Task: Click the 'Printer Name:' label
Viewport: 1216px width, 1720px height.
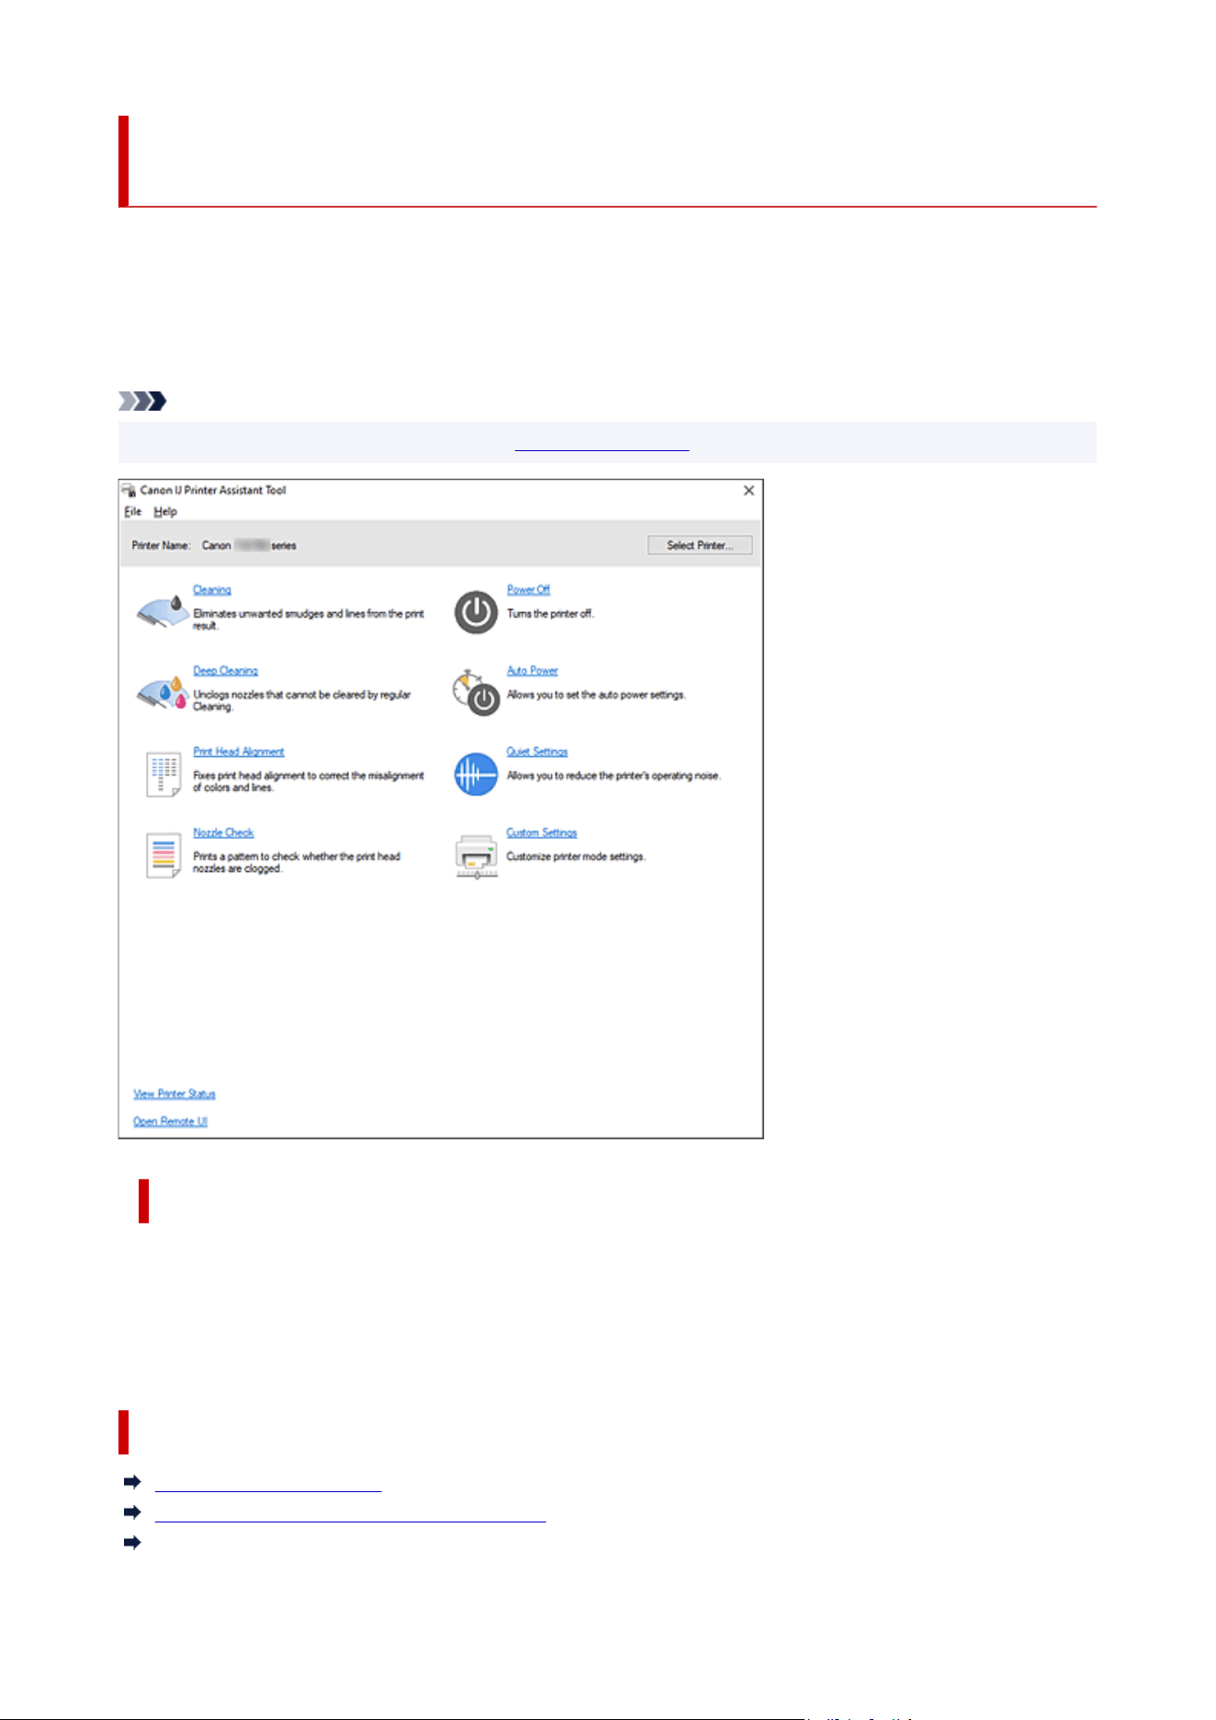Action: coord(161,545)
